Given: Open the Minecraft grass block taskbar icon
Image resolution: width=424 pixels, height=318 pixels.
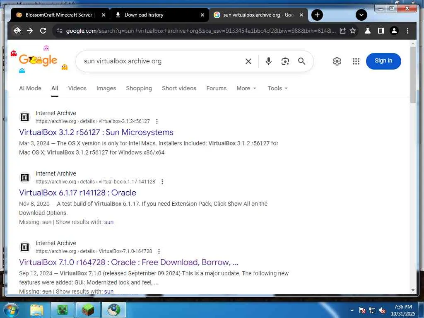Looking at the screenshot, I should point(88,310).
